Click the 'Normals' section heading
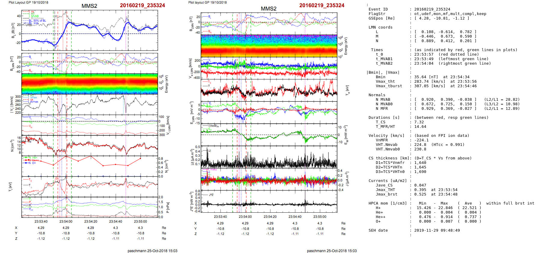The image size is (542, 253). [x=377, y=95]
